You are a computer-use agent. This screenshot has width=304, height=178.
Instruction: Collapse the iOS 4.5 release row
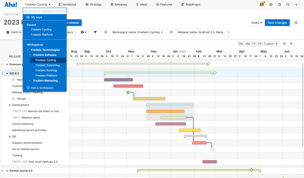pyautogui.click(x=7, y=73)
